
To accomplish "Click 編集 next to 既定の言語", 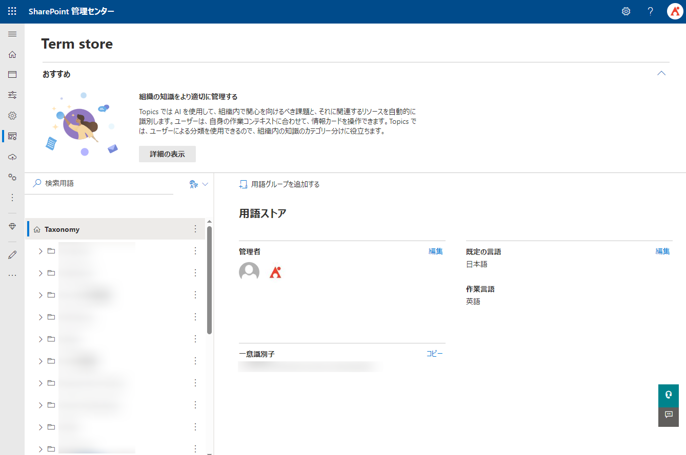I will 662,251.
